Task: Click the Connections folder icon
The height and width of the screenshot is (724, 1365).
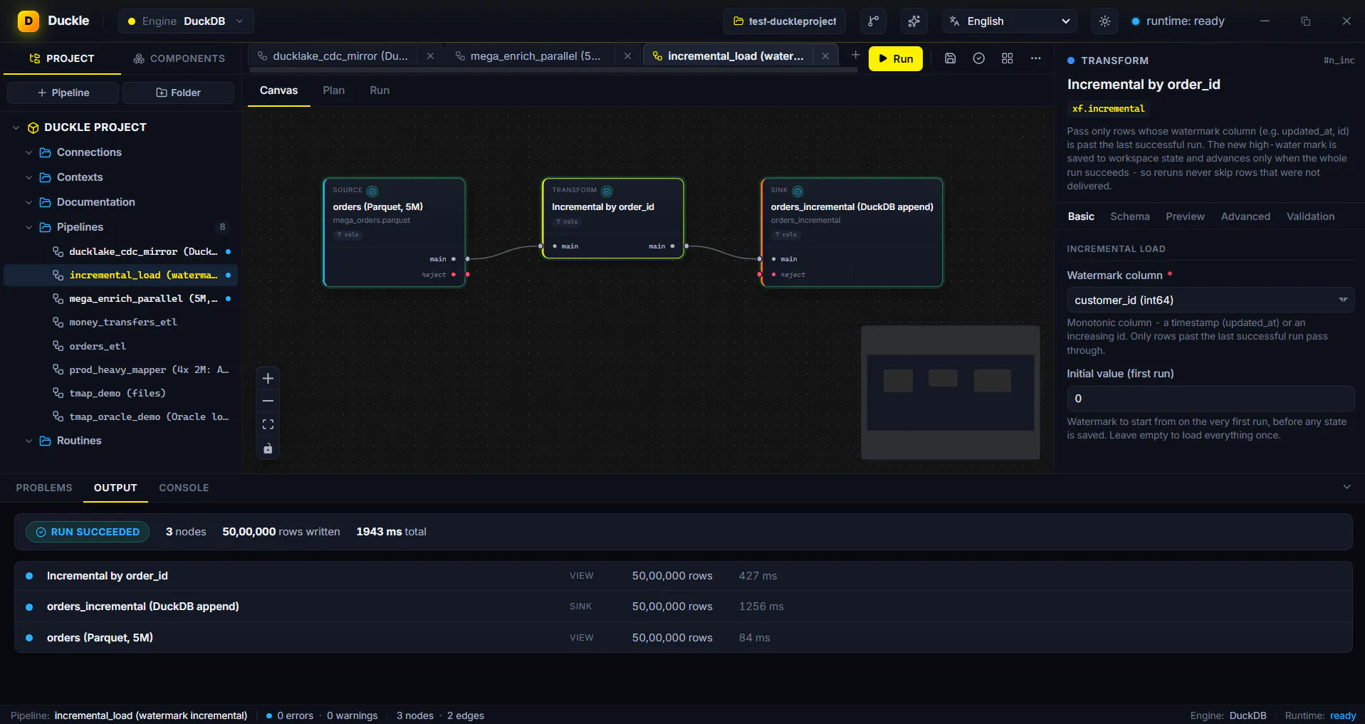Action: [x=45, y=152]
